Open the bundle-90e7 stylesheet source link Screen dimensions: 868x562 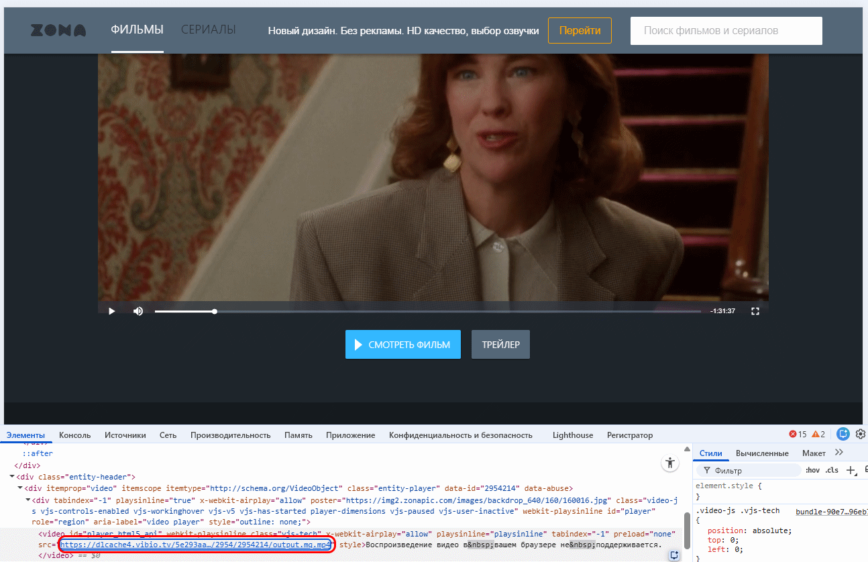[x=830, y=512]
